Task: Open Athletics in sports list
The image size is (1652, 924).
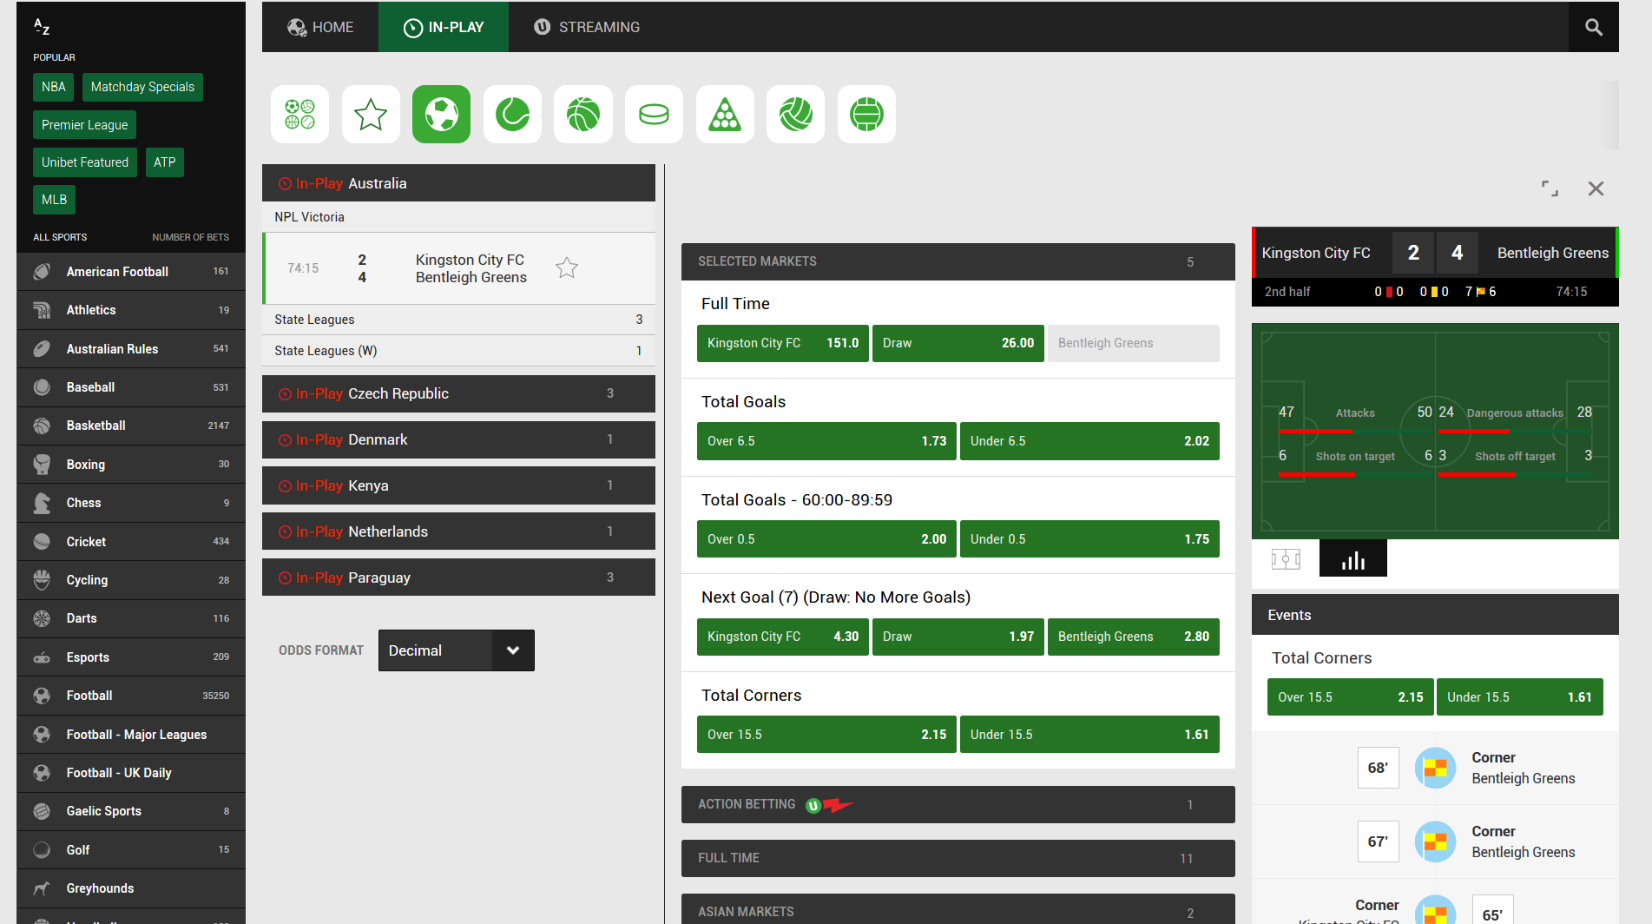Action: (x=131, y=310)
